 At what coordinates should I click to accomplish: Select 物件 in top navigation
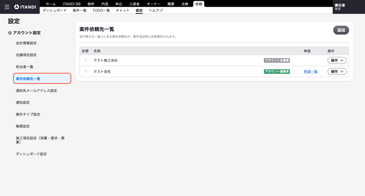[91, 4]
